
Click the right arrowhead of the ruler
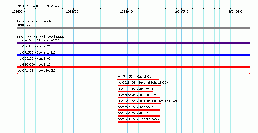[249, 9]
